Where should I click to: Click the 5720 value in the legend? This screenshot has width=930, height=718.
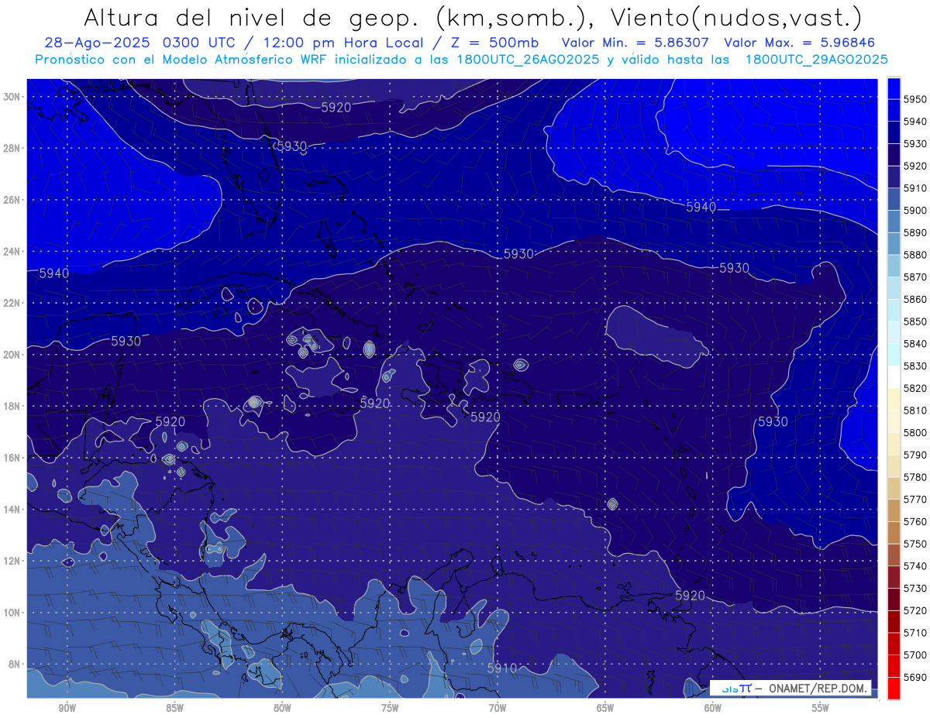tap(915, 610)
